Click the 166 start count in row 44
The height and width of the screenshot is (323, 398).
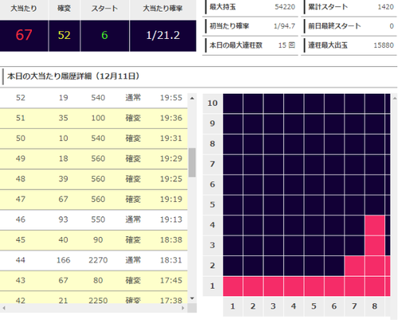click(64, 260)
